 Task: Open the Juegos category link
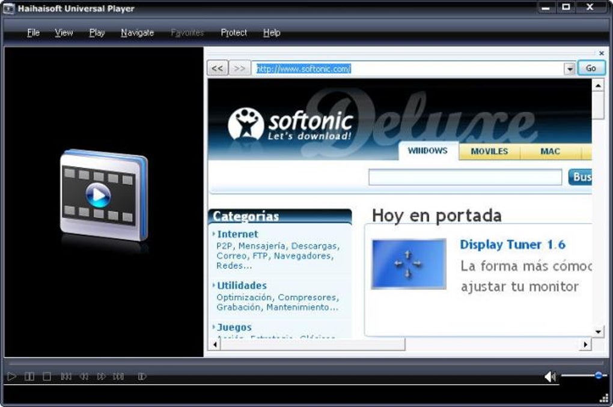234,327
